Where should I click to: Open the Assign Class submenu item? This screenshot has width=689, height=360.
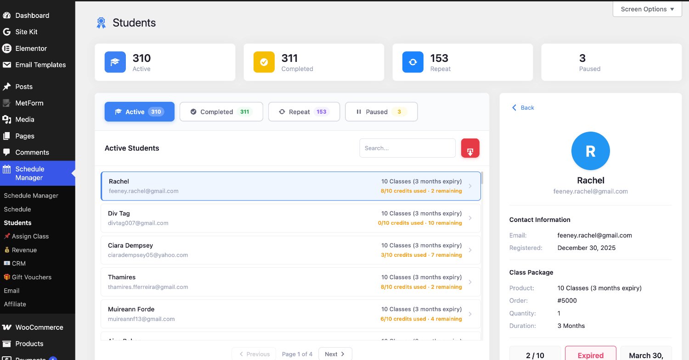click(x=26, y=236)
